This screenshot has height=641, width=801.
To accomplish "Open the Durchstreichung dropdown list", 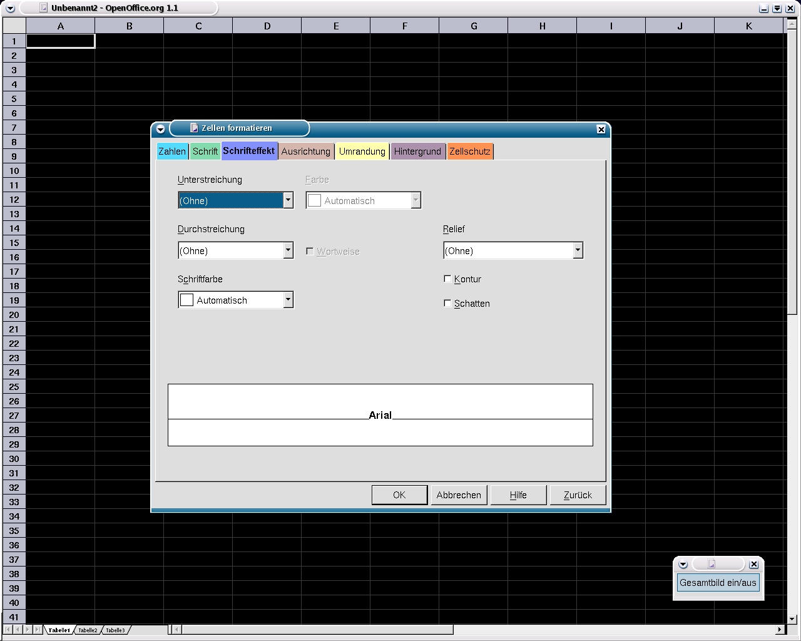I will 288,250.
